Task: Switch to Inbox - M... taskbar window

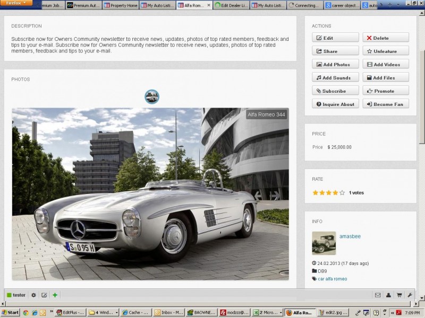Action: click(x=169, y=313)
